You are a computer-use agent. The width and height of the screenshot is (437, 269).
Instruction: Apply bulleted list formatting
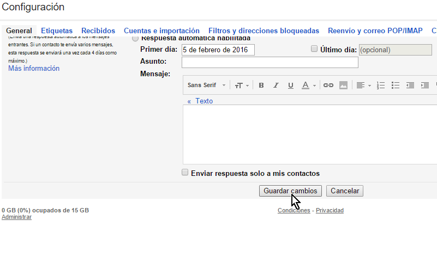[395, 85]
